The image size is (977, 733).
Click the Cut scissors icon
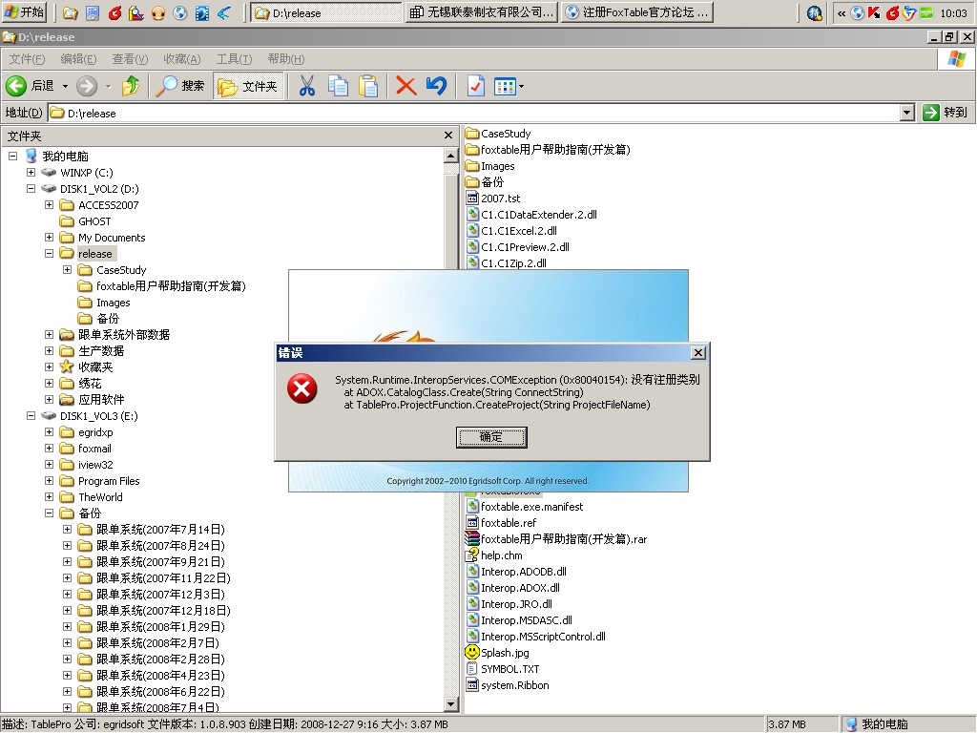tap(306, 86)
